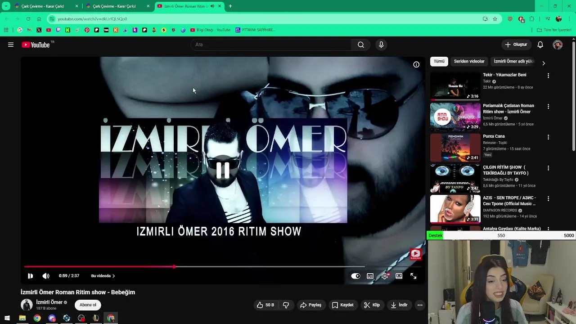Create a clip with Klip button
Screen dimensions: 576x324
click(372, 305)
